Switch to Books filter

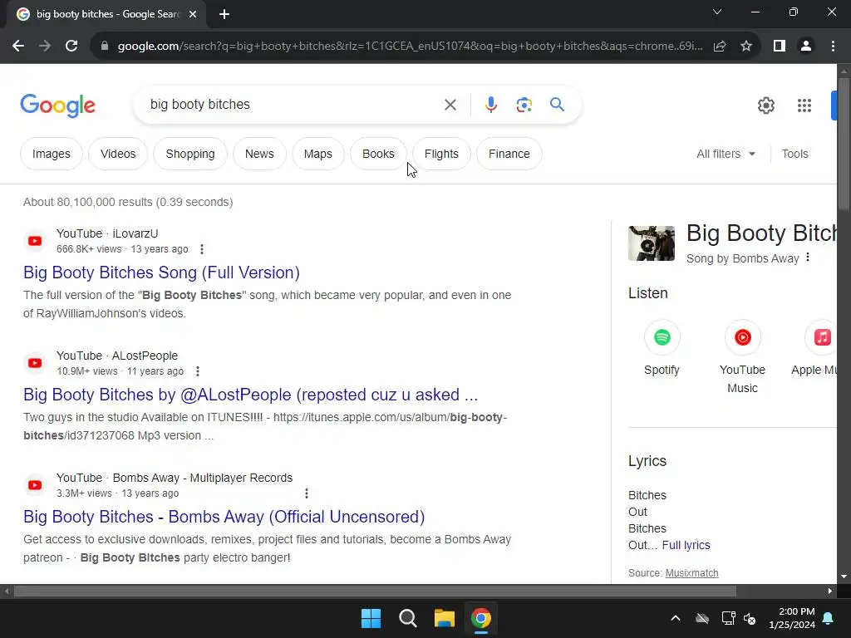pyautogui.click(x=378, y=154)
